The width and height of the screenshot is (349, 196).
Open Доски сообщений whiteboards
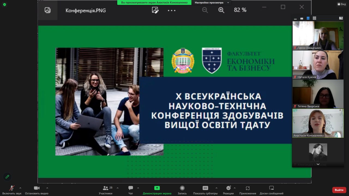[x=272, y=190]
